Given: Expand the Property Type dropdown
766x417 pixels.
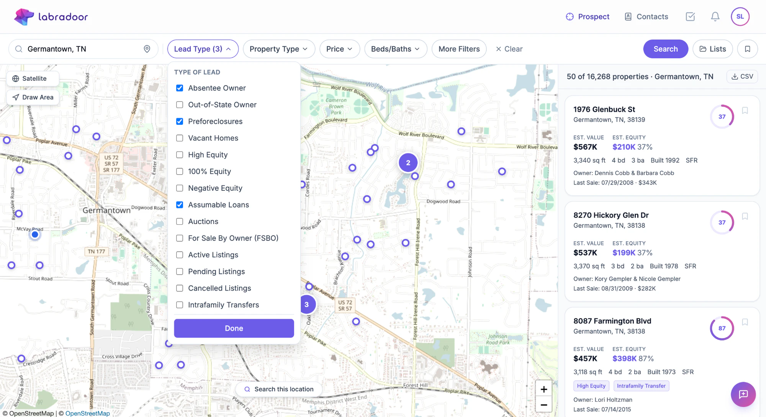Looking at the screenshot, I should click(x=279, y=49).
